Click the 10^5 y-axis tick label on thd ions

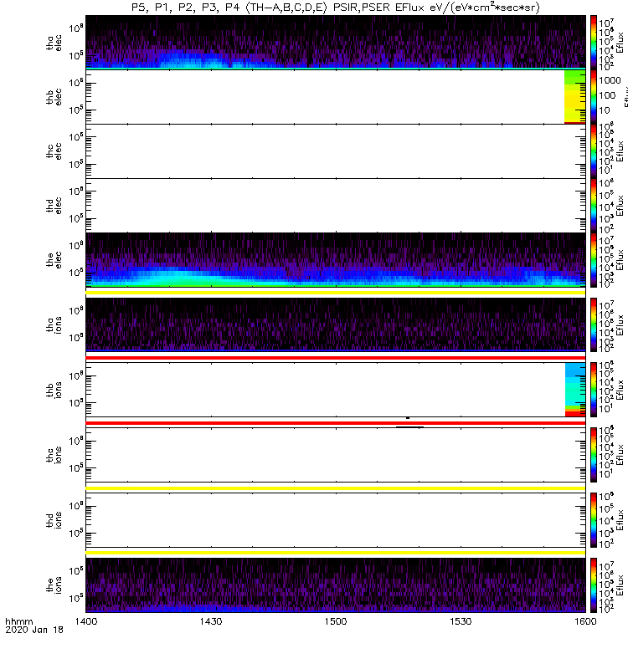(x=76, y=533)
